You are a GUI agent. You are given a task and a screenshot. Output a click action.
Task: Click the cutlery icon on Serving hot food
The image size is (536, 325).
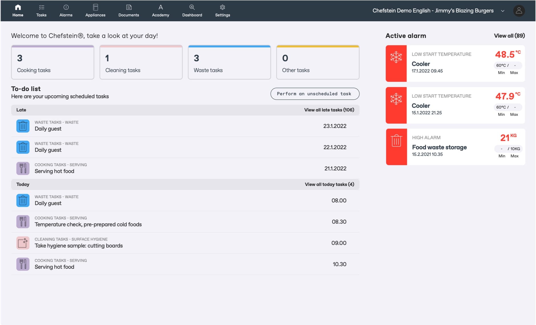click(23, 168)
